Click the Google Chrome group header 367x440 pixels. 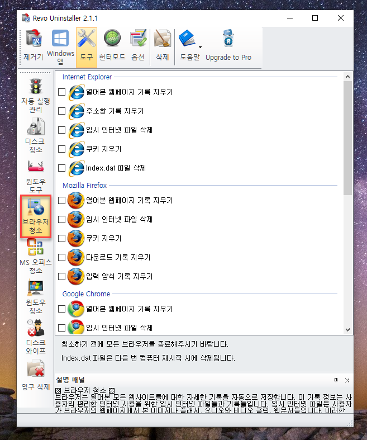(86, 294)
